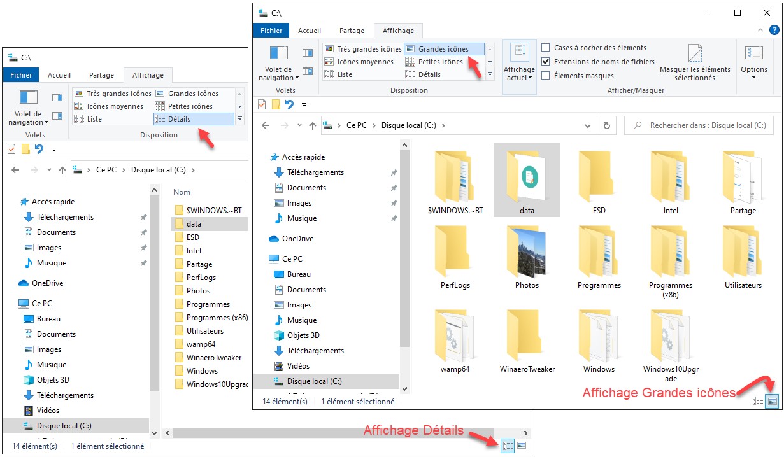
Task: Select Petites icônes layout in the back window
Action: click(x=190, y=106)
